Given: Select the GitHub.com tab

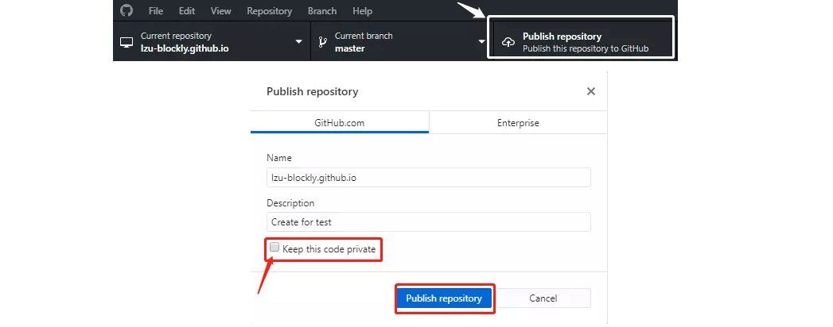Looking at the screenshot, I should click(340, 122).
